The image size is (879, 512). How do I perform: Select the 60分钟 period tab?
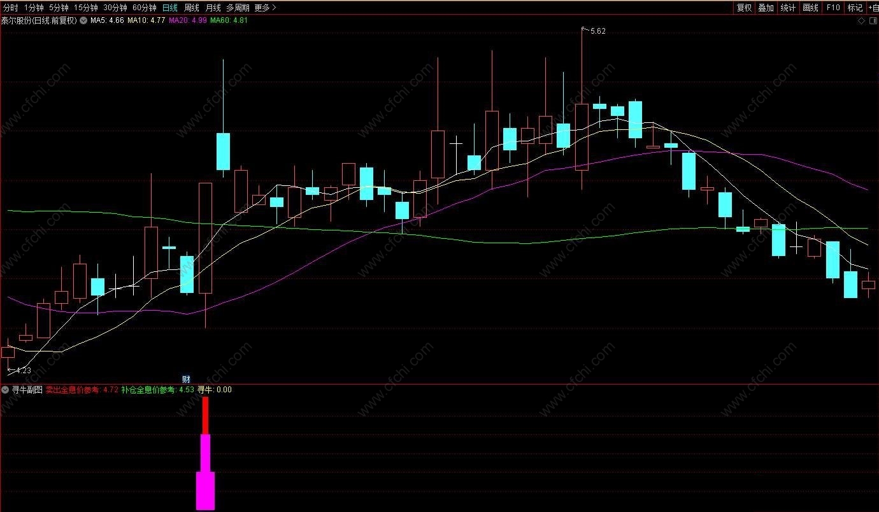pos(145,8)
